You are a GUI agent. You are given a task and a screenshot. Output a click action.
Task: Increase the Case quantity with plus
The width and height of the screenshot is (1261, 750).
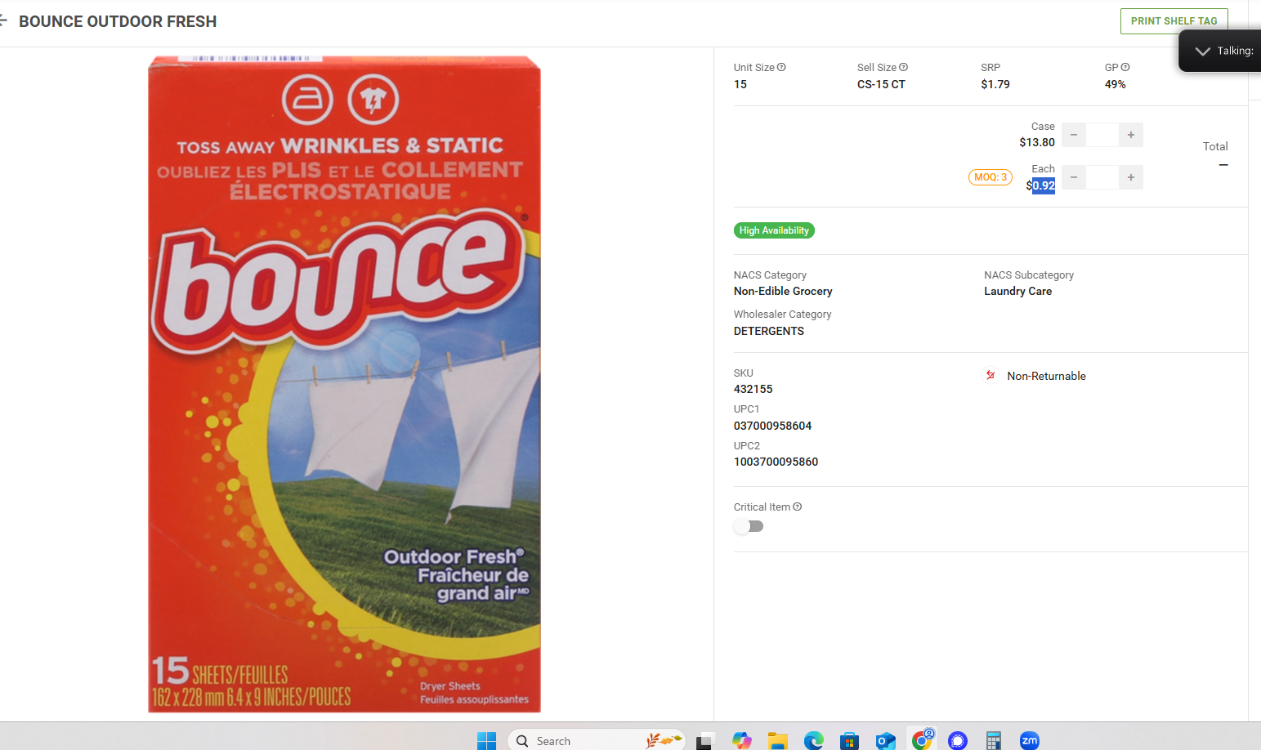(x=1130, y=135)
